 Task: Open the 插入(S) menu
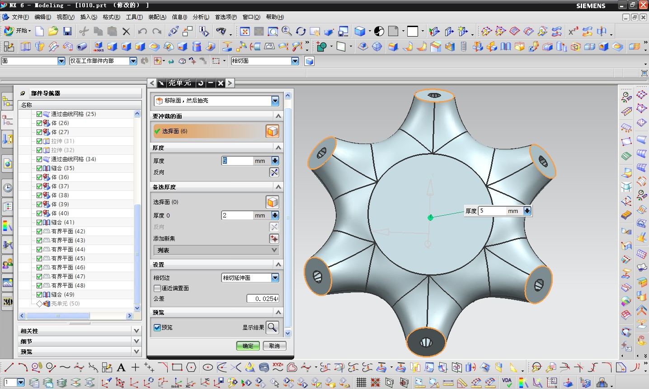[89, 17]
